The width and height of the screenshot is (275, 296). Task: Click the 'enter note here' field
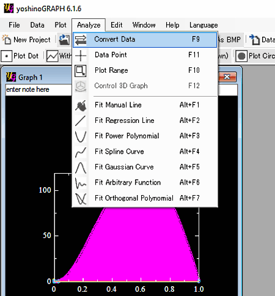(x=38, y=89)
